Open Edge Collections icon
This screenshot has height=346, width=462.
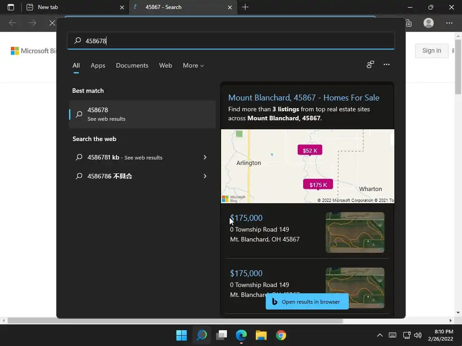(x=409, y=23)
